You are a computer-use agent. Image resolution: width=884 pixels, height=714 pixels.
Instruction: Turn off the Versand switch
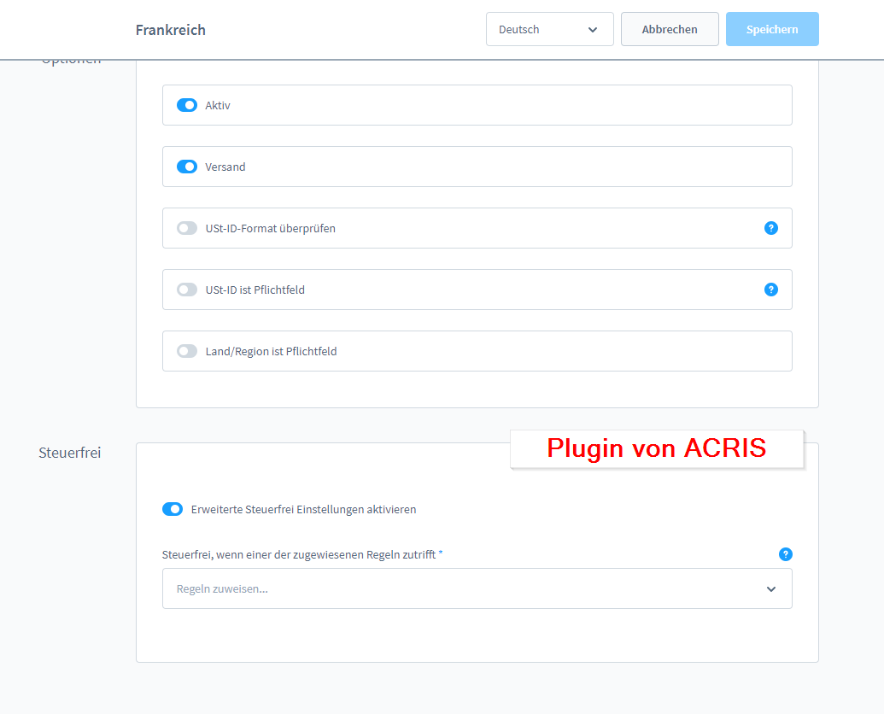coord(186,167)
